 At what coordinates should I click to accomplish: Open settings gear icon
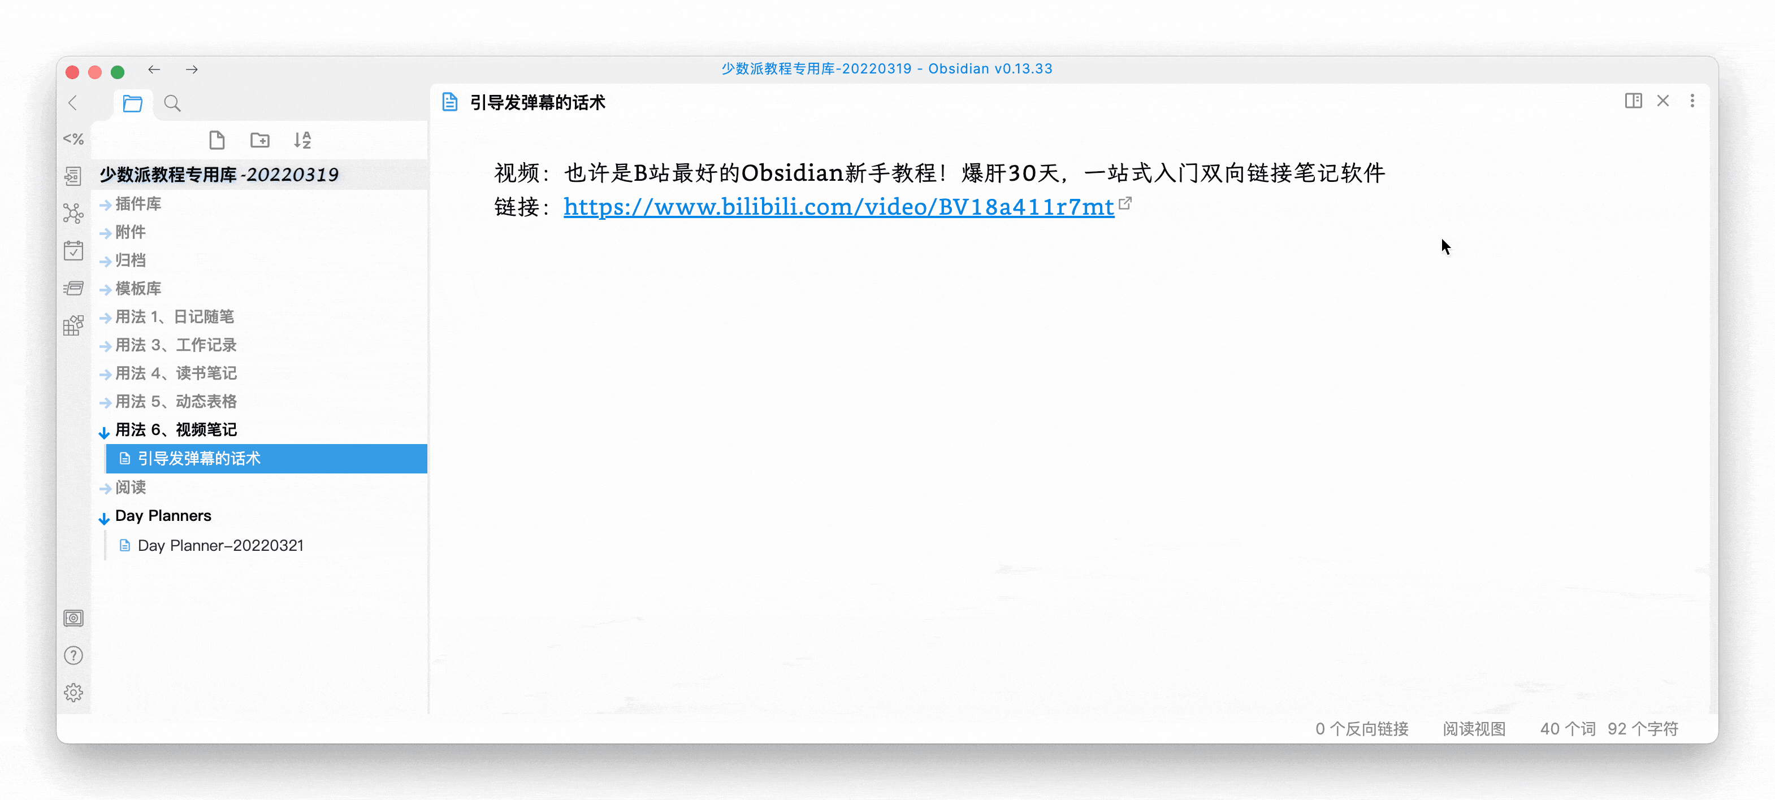(73, 693)
